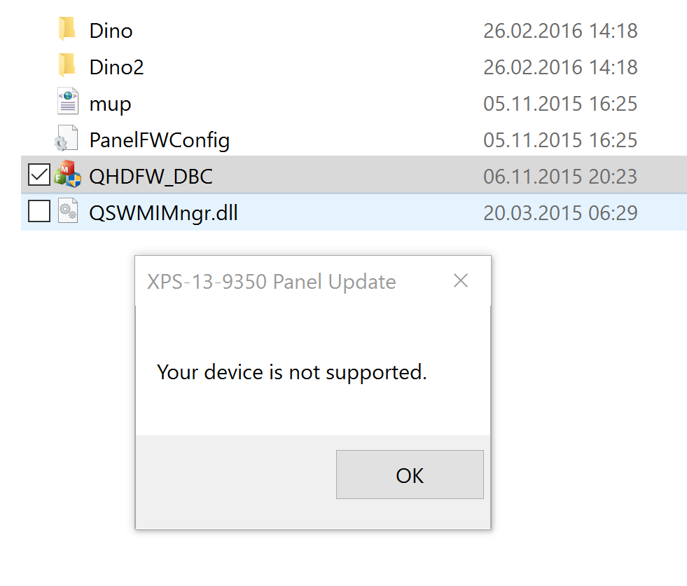The image size is (687, 586).
Task: Click the QHDFW_DBC date 06.11.2015 20:23
Action: pos(560,176)
